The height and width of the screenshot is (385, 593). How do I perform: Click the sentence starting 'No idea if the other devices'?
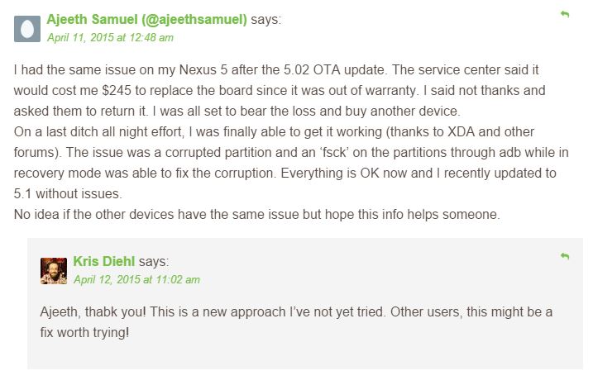[257, 214]
